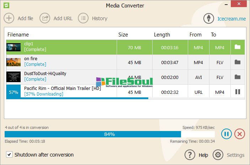Open output folder for DustToDust-HiQuality
Screen dimensions: 250x165
click(238, 77)
